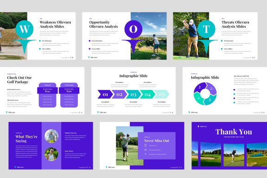Viewport: 267px width, 178px height.
Task: Click the 'What They're Saying' heading
Action: [x=26, y=139]
